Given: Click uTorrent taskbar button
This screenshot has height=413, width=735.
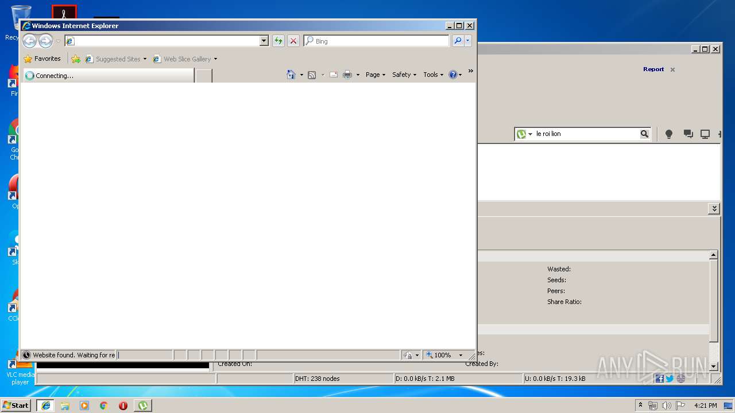Looking at the screenshot, I should pyautogui.click(x=142, y=406).
